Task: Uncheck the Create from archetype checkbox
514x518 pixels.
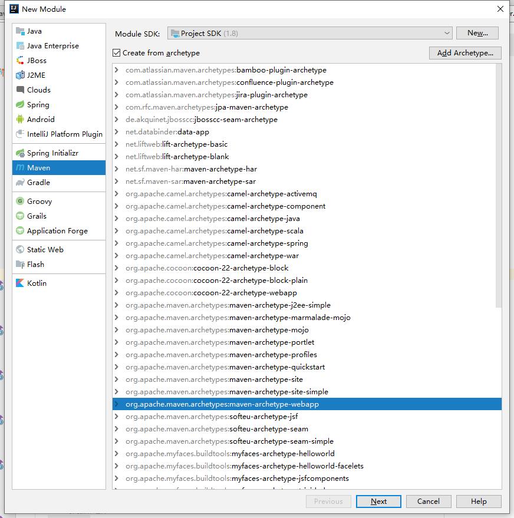Action: [116, 53]
